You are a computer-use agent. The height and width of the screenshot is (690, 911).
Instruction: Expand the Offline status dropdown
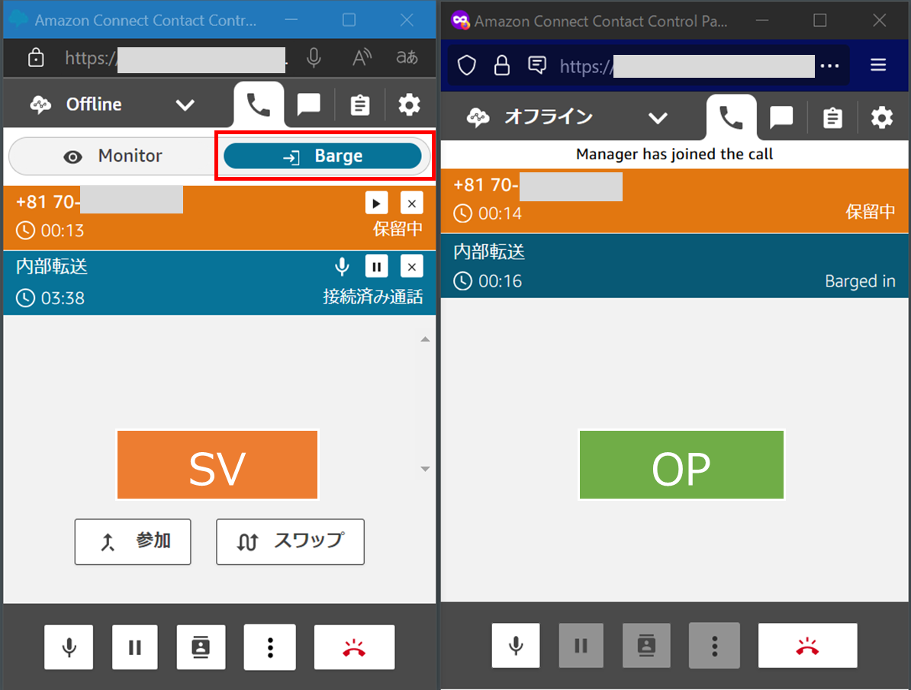click(185, 105)
